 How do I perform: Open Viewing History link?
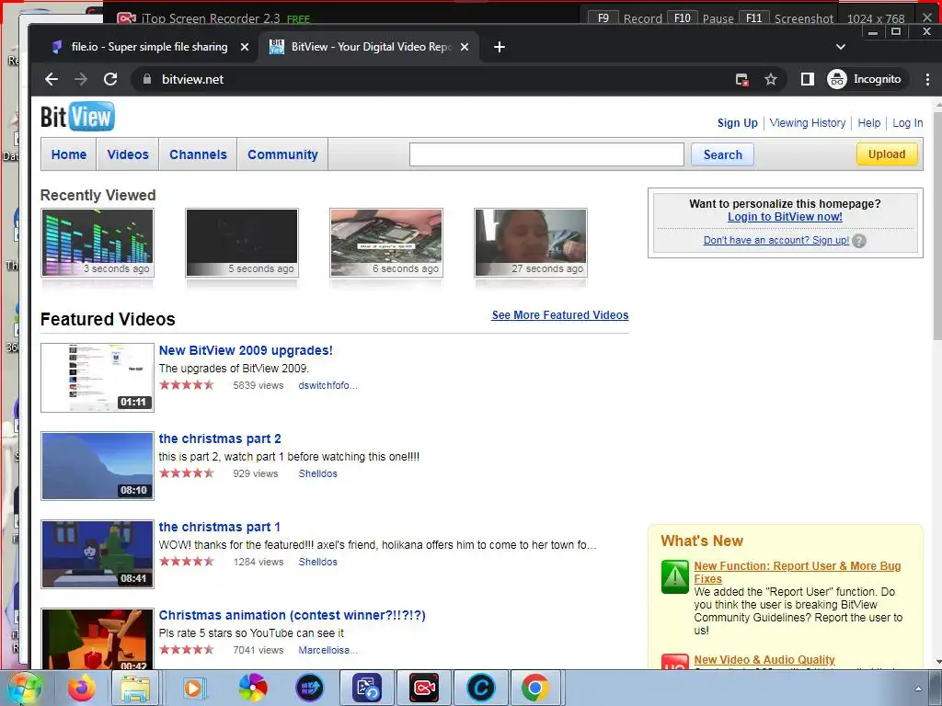point(808,123)
